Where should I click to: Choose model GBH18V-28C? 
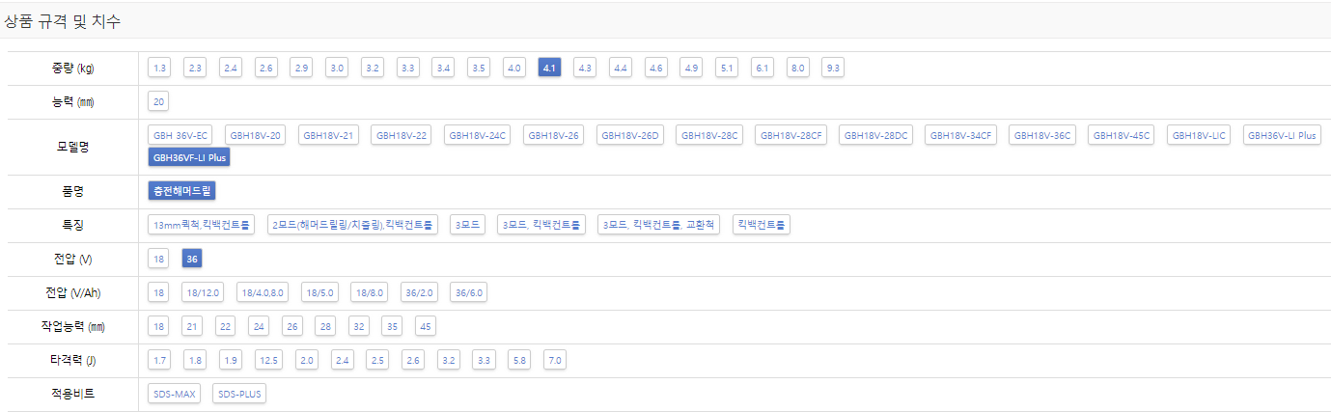[709, 135]
